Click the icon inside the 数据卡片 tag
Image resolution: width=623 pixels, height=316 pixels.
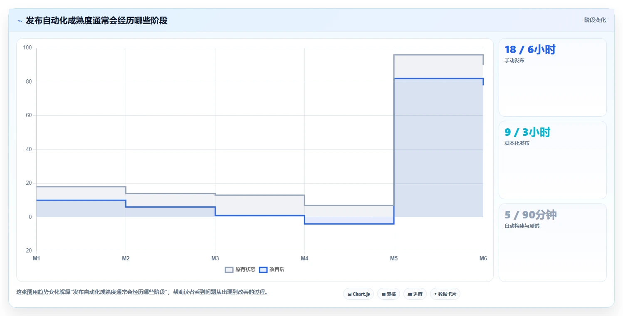(435, 294)
